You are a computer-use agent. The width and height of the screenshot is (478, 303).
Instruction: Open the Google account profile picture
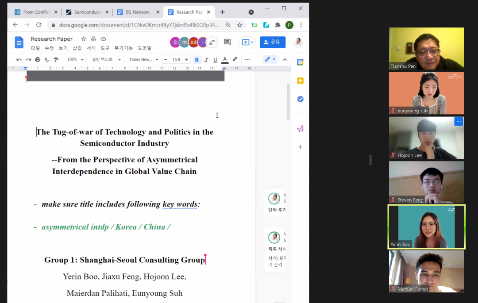coord(297,42)
